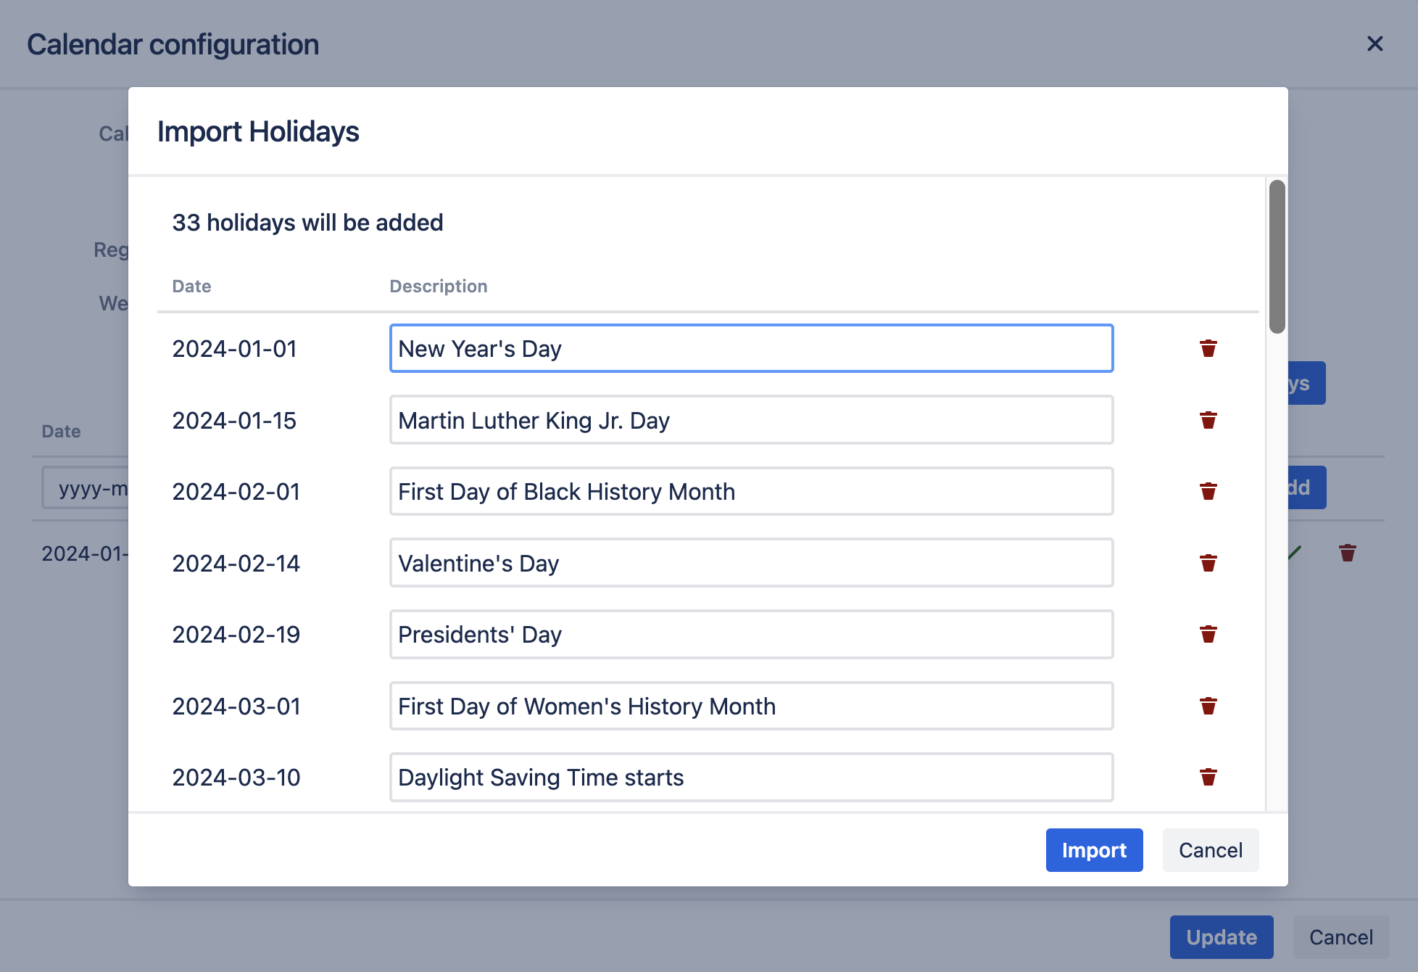Click the holiday list scrollbar thumb
The width and height of the screenshot is (1418, 972).
1277,257
